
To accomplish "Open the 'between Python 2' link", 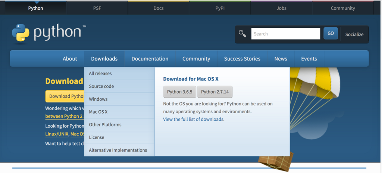I will 65,116.
